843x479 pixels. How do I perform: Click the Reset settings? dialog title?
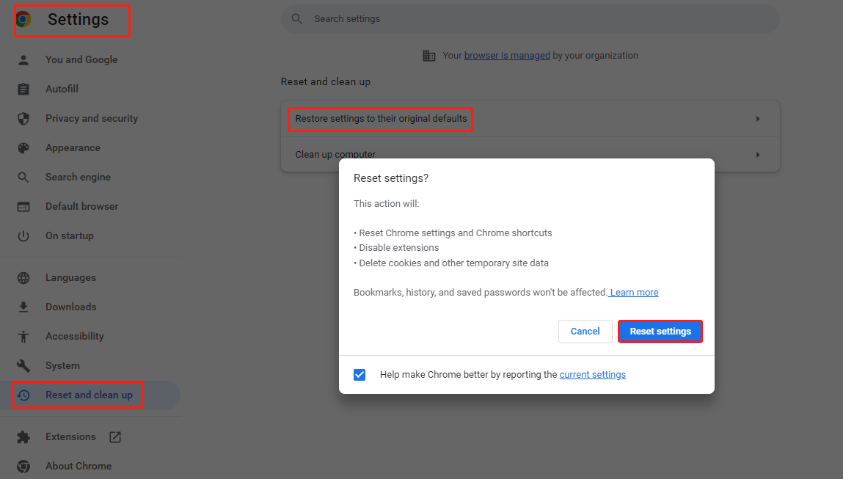pos(391,178)
